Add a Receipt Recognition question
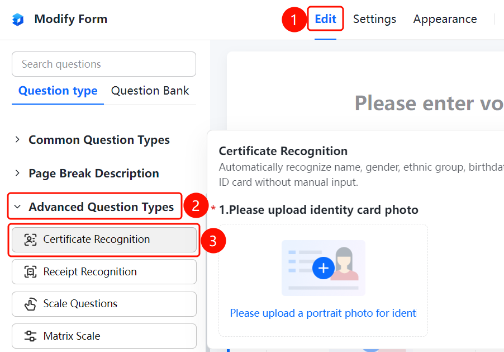Image resolution: width=504 pixels, height=352 pixels. [104, 272]
